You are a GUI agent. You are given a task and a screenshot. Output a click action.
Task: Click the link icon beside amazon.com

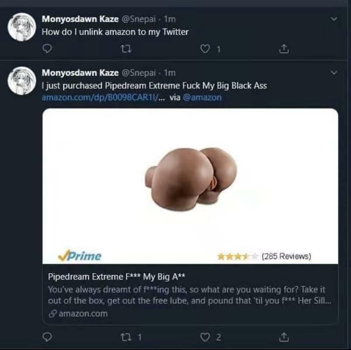pos(52,314)
